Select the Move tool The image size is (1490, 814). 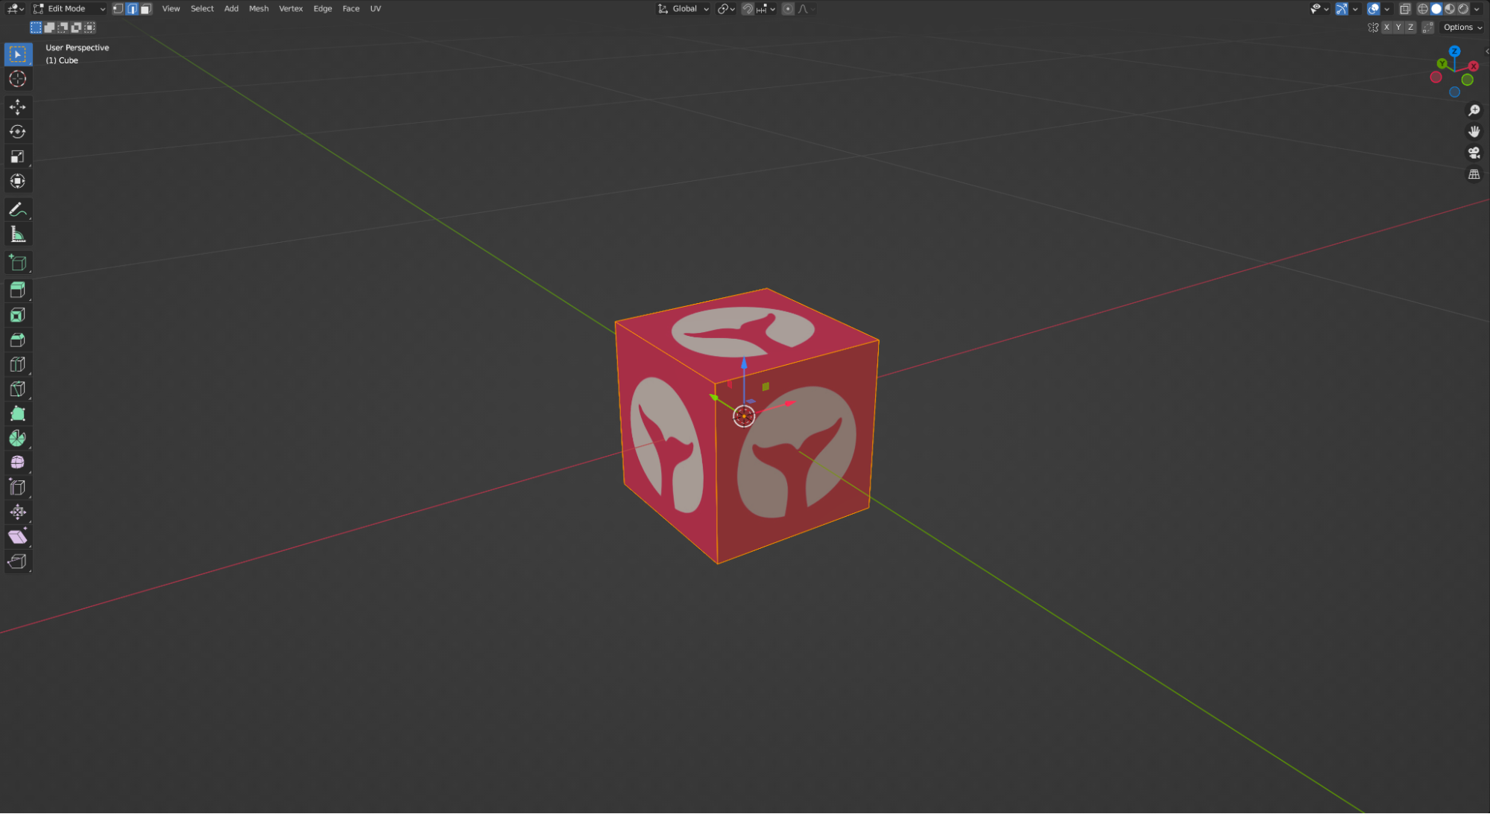(17, 107)
